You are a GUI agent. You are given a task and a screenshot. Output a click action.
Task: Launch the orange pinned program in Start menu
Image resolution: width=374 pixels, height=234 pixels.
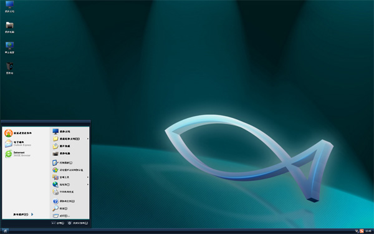point(18,133)
